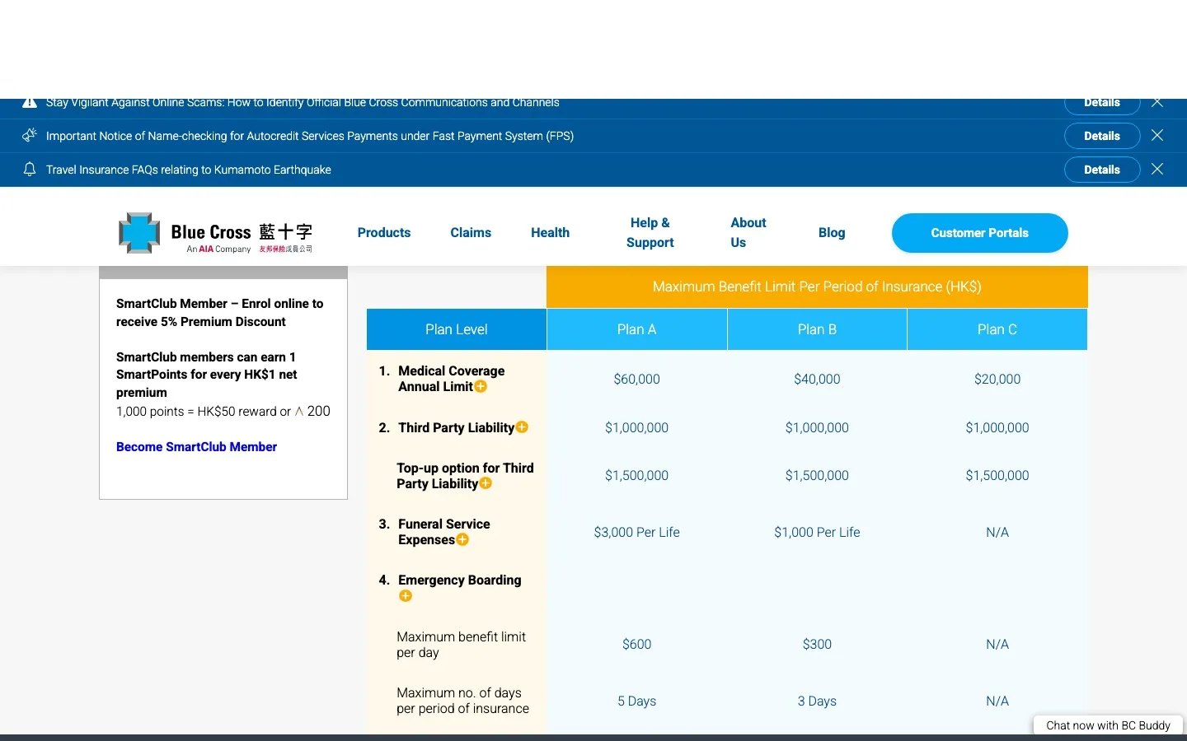Image resolution: width=1187 pixels, height=741 pixels.
Task: Click Maximum no. of days row label
Action: 462,701
